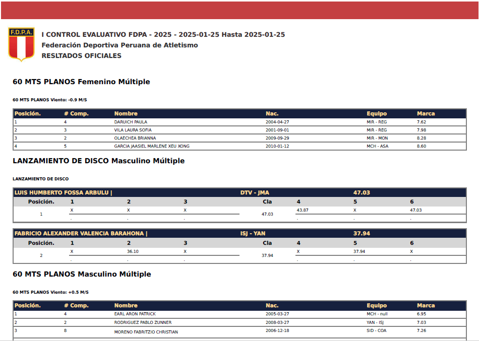Click the RODRIGUEZ PABLO ZUNNER name cell
Viewport: 479px width, 341px height.
(x=143, y=322)
